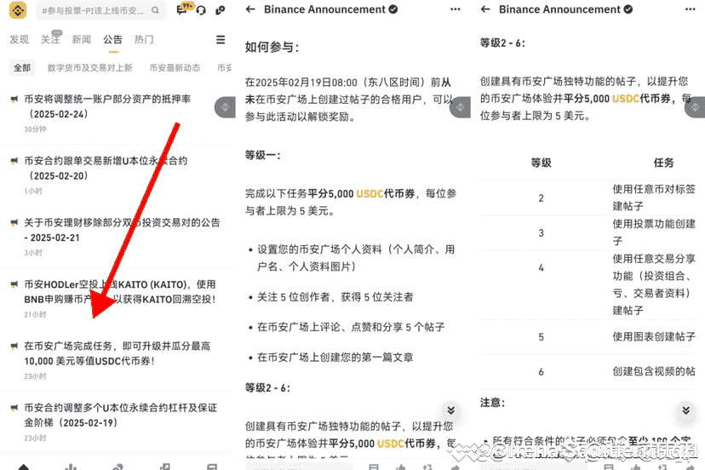
Task: Tap table row 2 使用任意币对标签
Action: click(588, 198)
